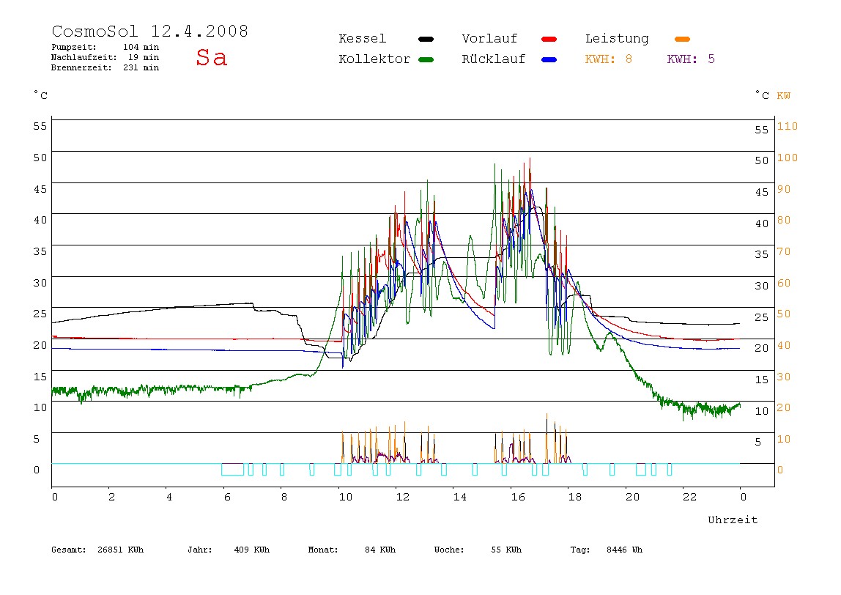Click the "Tag:" footer label
The width and height of the screenshot is (841, 595).
pyautogui.click(x=580, y=550)
